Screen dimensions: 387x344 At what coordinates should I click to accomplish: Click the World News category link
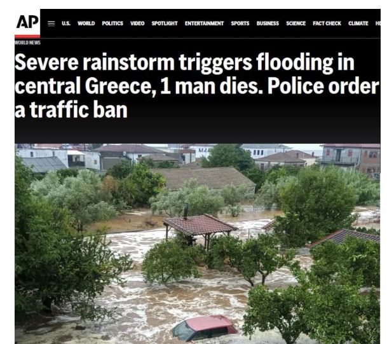(x=27, y=43)
